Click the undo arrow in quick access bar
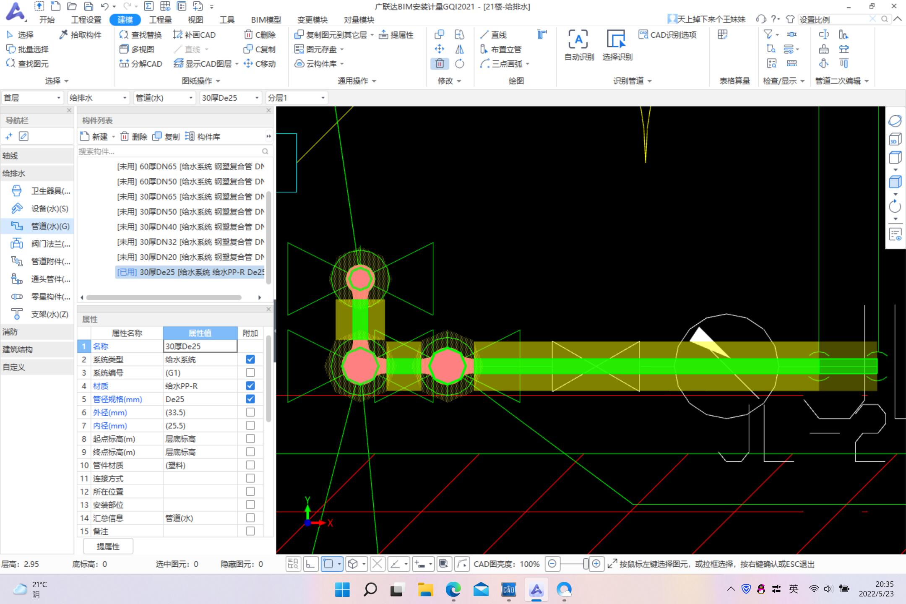Viewport: 906px width, 604px height. point(105,6)
